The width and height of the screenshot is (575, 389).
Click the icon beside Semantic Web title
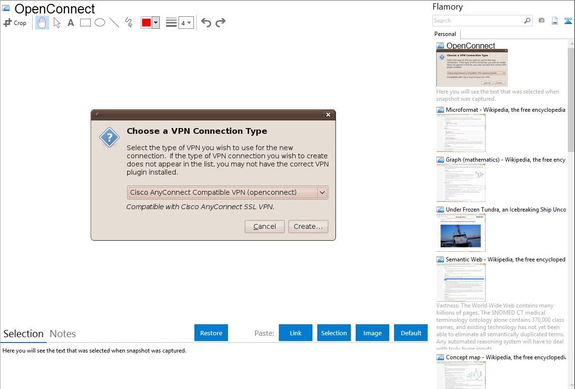(x=440, y=259)
